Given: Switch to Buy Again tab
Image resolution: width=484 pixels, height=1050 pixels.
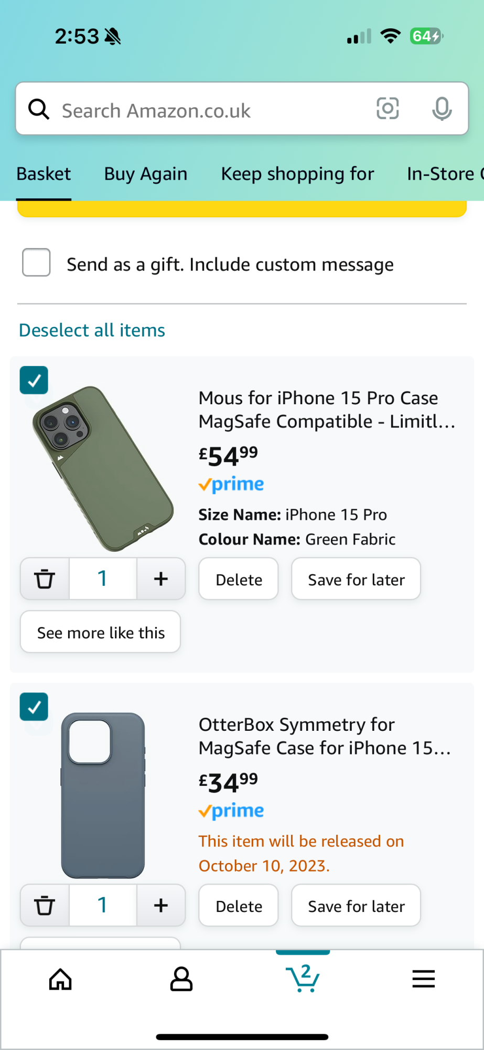Looking at the screenshot, I should pyautogui.click(x=146, y=174).
